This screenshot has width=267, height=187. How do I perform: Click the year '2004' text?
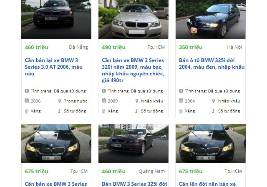point(190,101)
